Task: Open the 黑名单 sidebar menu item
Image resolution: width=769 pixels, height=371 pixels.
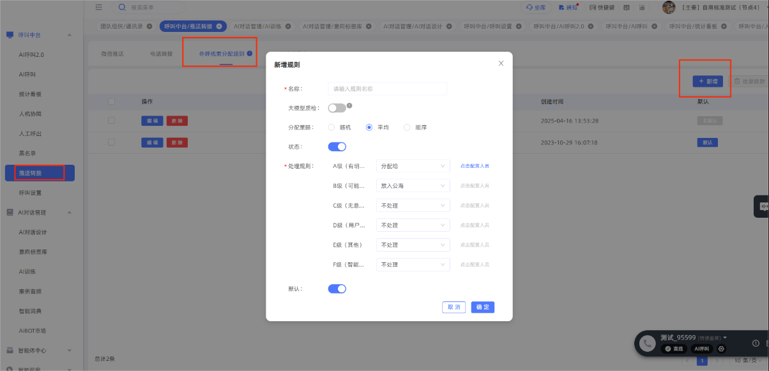Action: pyautogui.click(x=27, y=153)
